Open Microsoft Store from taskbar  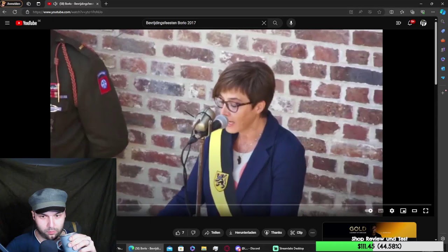[181, 248]
